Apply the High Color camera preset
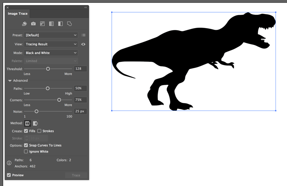The width and height of the screenshot is (287, 186). pos(33,24)
